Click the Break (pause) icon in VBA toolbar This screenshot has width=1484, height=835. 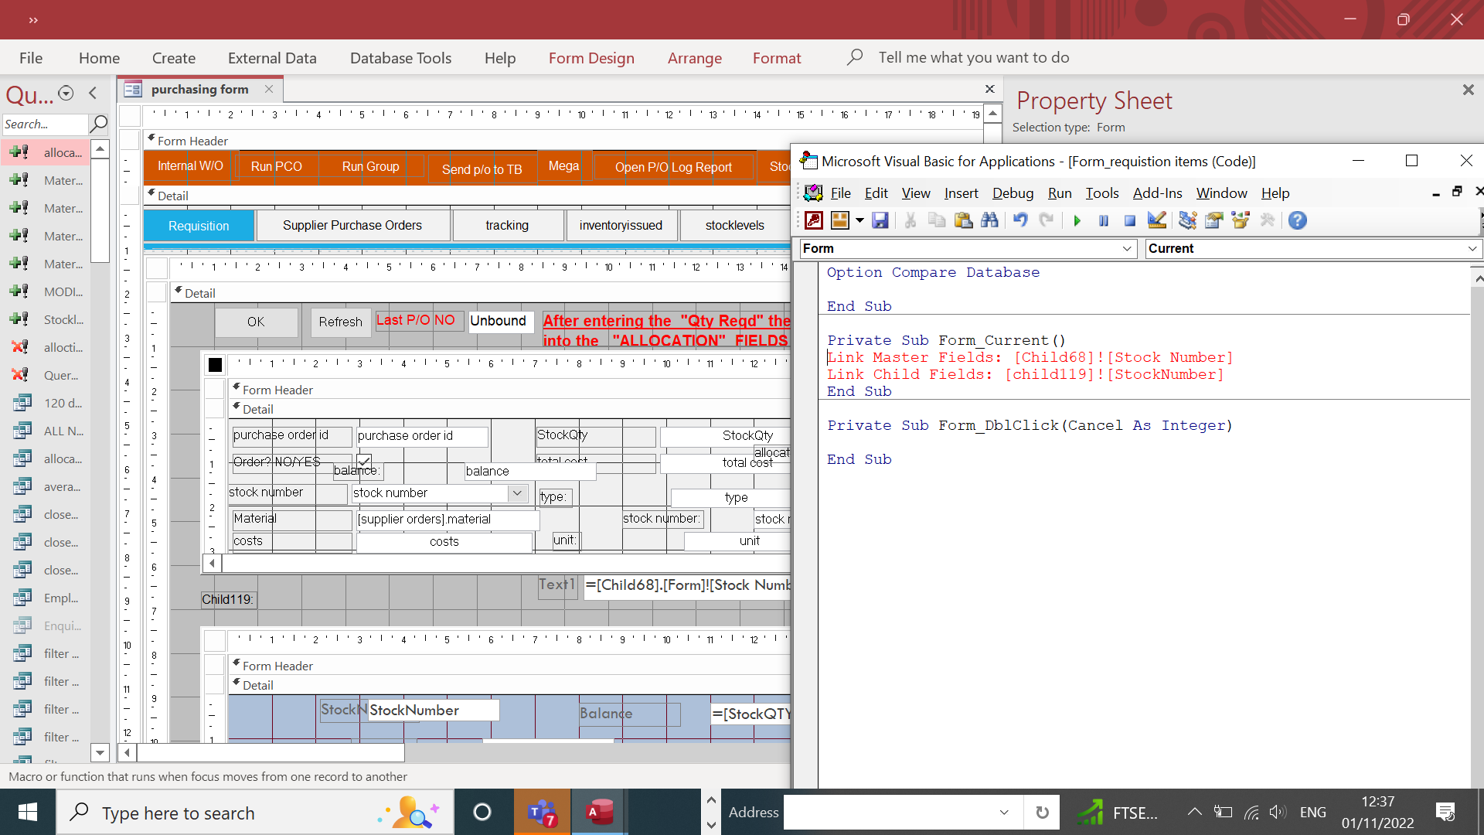point(1104,221)
